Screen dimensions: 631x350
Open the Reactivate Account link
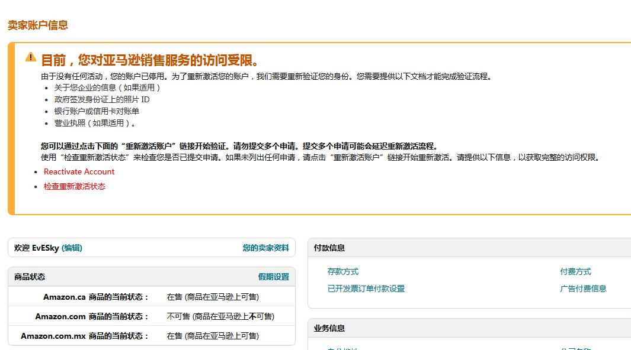pyautogui.click(x=79, y=172)
